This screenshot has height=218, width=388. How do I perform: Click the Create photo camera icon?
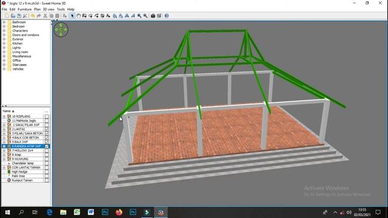pos(153,16)
